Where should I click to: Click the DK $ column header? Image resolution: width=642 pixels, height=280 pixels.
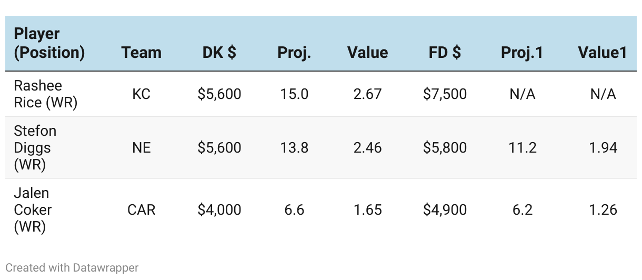(x=219, y=53)
